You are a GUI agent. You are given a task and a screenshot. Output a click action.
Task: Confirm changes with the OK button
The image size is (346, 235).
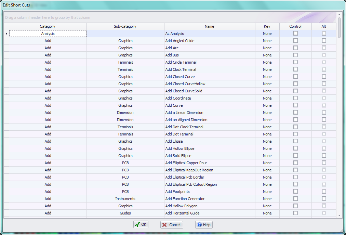click(141, 225)
